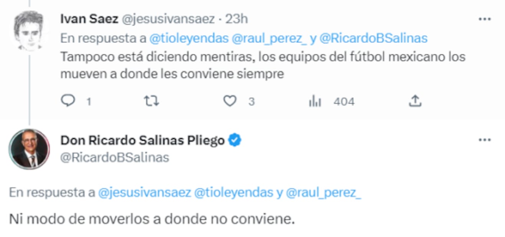View analytics icon showing 404 views
505x237 pixels.
tap(315, 101)
